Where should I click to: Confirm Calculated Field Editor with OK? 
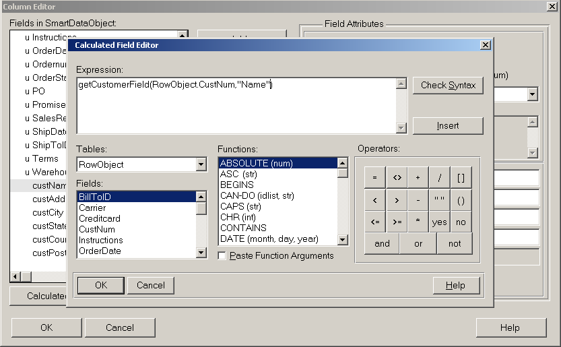(x=101, y=286)
